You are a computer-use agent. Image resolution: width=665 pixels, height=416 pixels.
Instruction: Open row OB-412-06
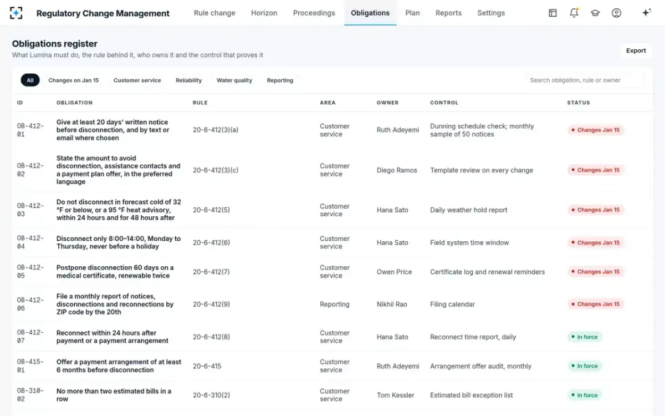pyautogui.click(x=332, y=304)
